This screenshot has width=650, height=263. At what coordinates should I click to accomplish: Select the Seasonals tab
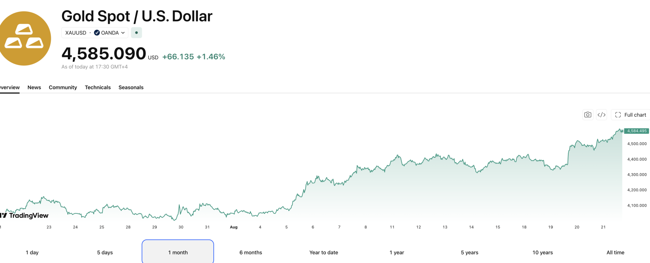(x=131, y=87)
